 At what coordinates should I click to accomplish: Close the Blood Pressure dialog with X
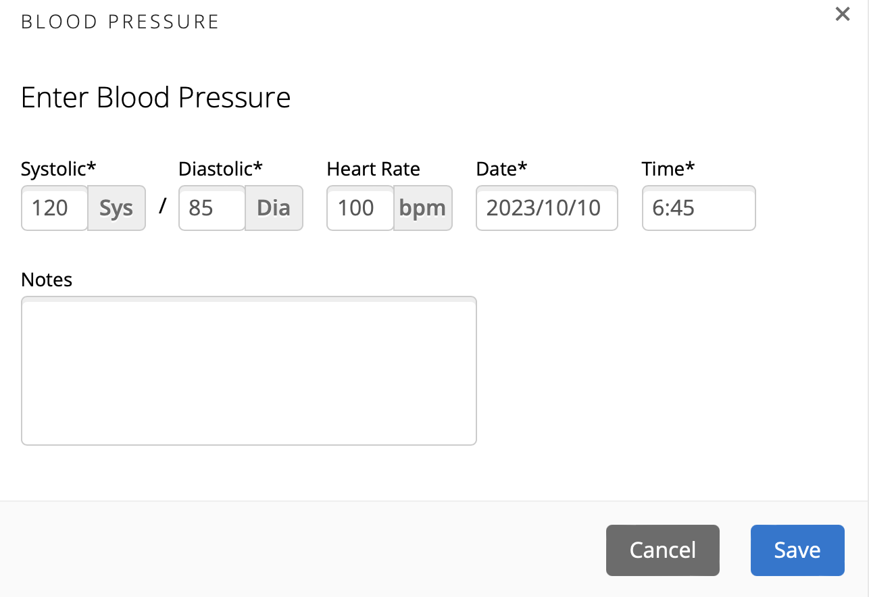click(842, 14)
